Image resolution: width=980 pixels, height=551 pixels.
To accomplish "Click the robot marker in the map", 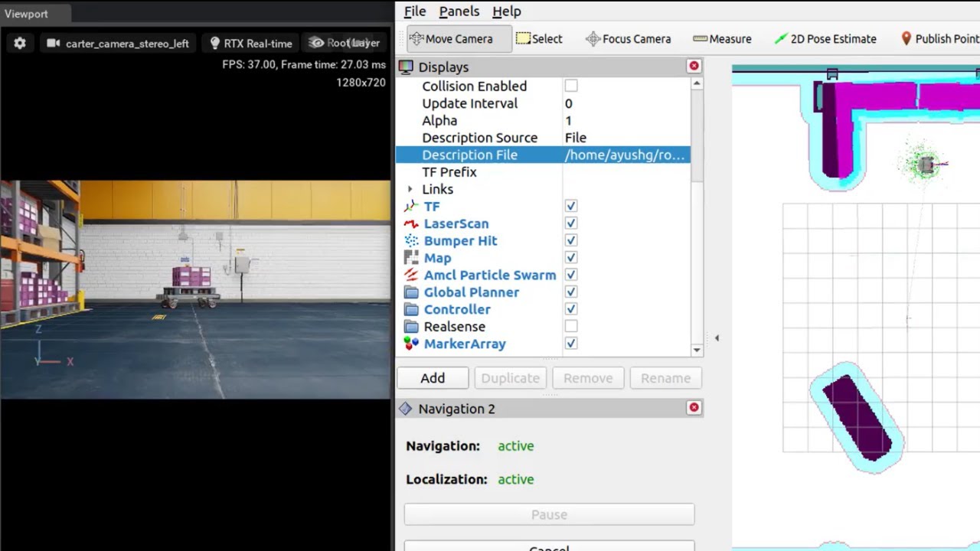I will click(926, 164).
